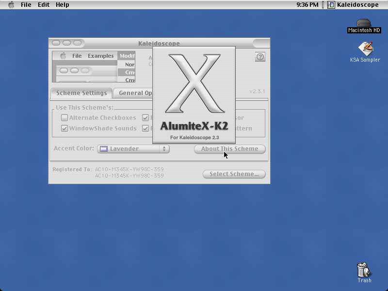The width and height of the screenshot is (388, 291).
Task: Click the window collapse button at title bar right
Action: [x=261, y=43]
